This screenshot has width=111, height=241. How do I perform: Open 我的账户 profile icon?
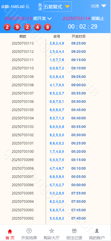click(97, 231)
